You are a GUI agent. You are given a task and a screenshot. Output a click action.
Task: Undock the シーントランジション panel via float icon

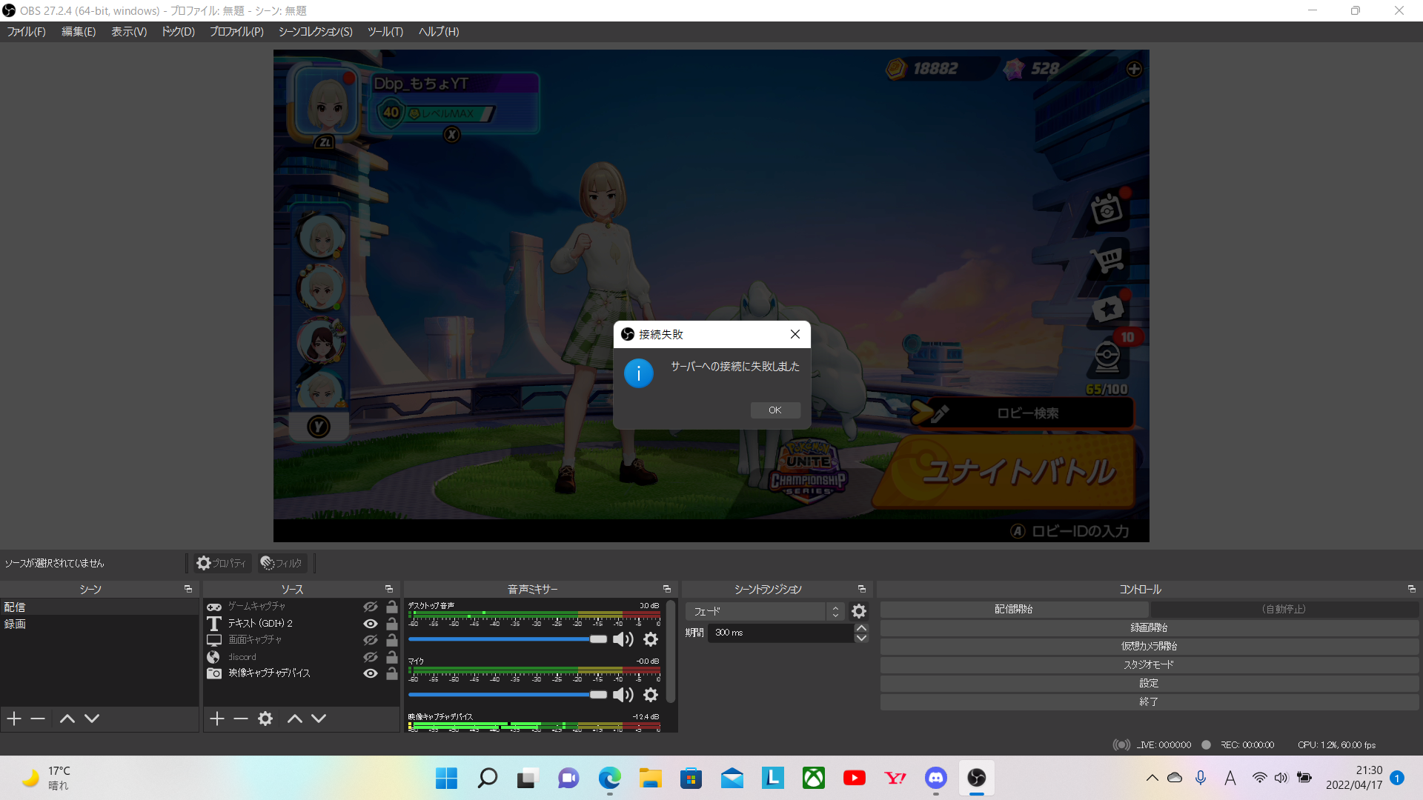[862, 589]
